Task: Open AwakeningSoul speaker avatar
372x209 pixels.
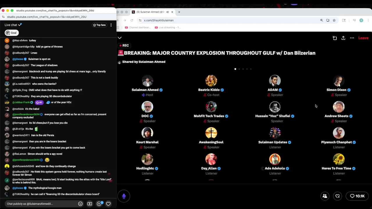Action: 211,133
